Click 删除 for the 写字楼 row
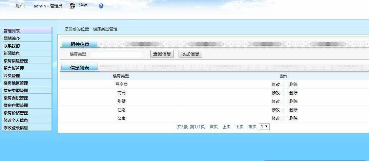The image size is (369, 161). pyautogui.click(x=293, y=85)
